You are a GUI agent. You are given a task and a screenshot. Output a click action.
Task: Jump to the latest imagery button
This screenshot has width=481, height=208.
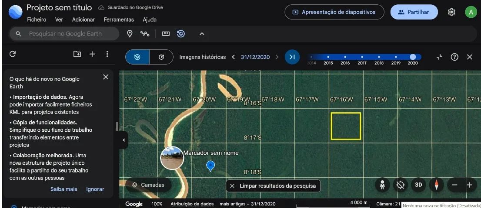[x=292, y=57]
